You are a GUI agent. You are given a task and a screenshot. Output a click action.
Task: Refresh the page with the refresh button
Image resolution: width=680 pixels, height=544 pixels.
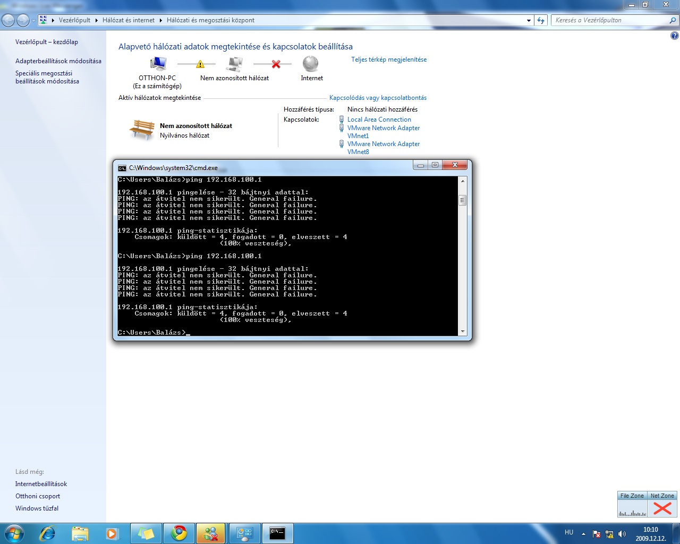(541, 20)
